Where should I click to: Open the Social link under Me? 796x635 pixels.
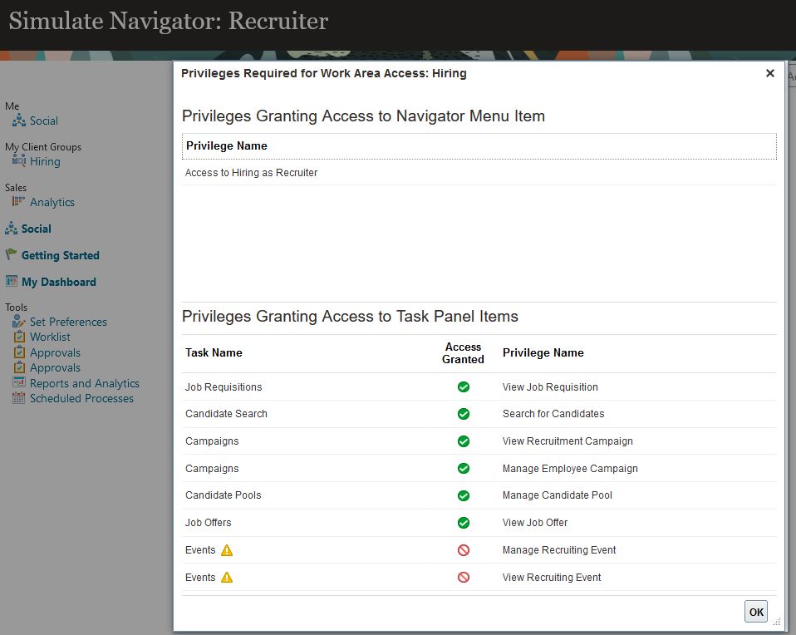pyautogui.click(x=44, y=121)
